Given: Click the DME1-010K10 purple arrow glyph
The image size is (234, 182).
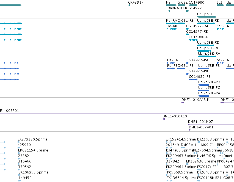Looking at the screenshot, I should pos(164,119).
